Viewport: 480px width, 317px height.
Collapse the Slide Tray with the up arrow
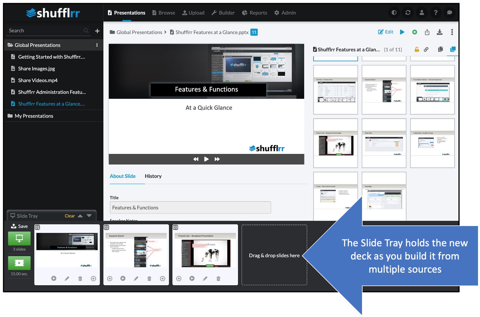(x=80, y=216)
